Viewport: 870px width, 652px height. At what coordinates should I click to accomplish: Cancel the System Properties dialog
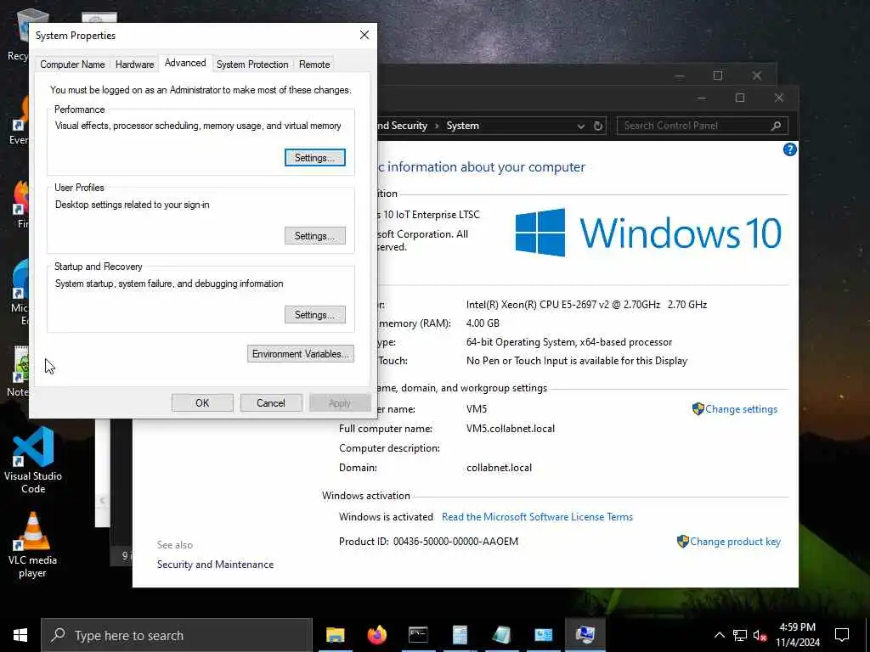pyautogui.click(x=271, y=403)
